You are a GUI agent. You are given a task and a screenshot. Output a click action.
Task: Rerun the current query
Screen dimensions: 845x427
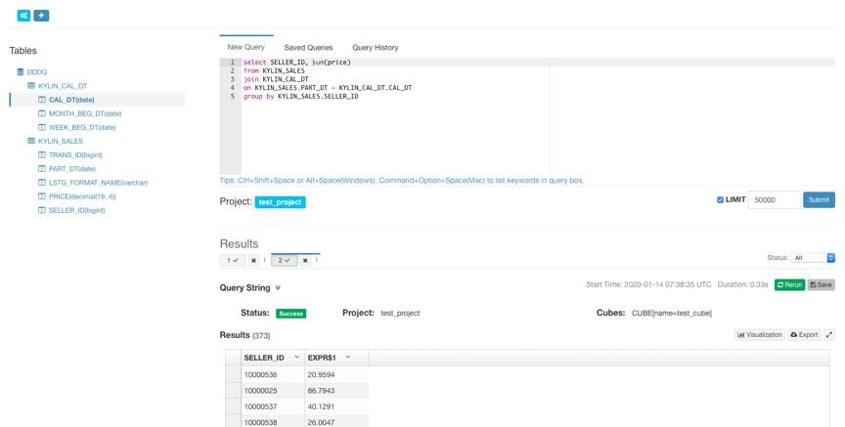tap(789, 285)
